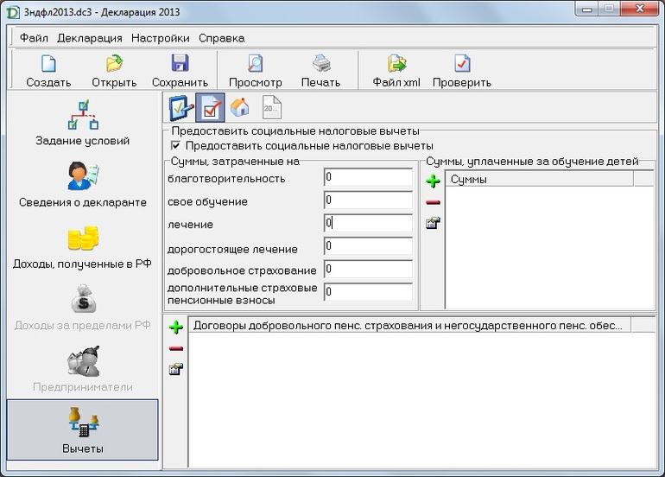Viewport: 665px width, 477px height.
Task: Add a children's education sum with the green plus
Action: tap(434, 181)
